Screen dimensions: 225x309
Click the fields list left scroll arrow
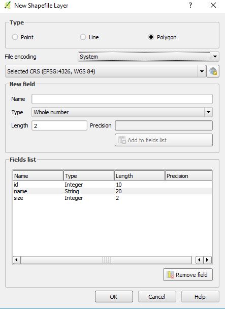click(16, 260)
